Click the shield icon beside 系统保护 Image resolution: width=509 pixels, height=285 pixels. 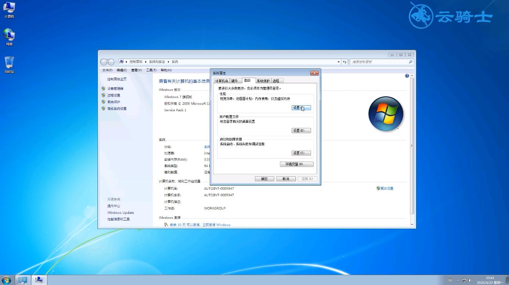103,102
